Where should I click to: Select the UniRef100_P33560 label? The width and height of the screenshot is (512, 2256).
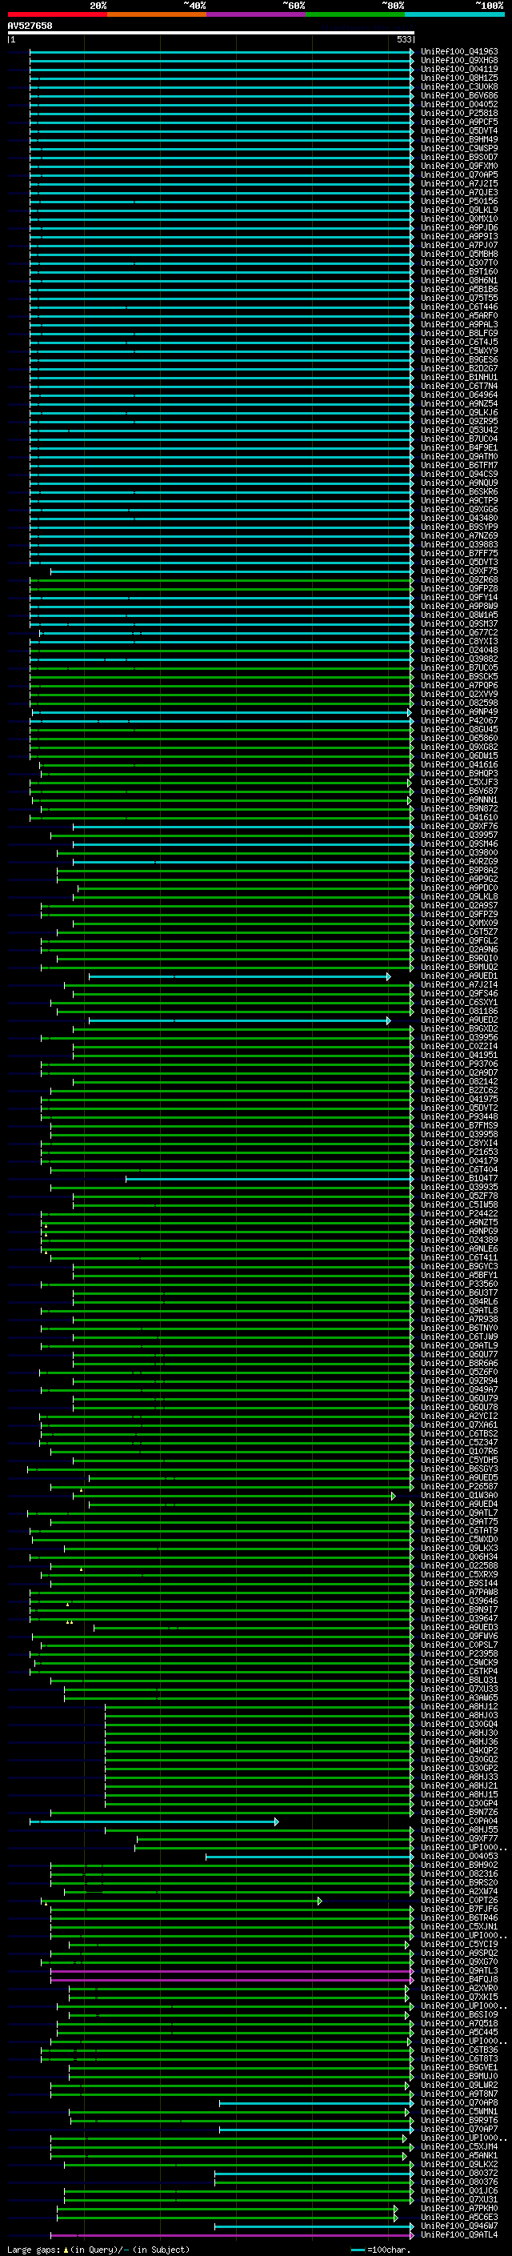point(458,1284)
